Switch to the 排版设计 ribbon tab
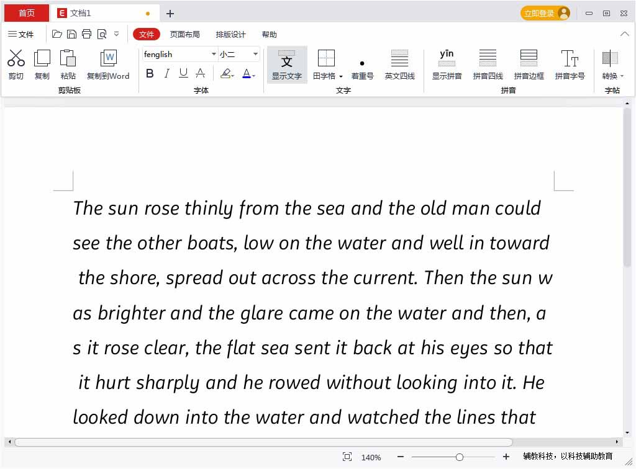This screenshot has width=636, height=469. click(x=230, y=34)
